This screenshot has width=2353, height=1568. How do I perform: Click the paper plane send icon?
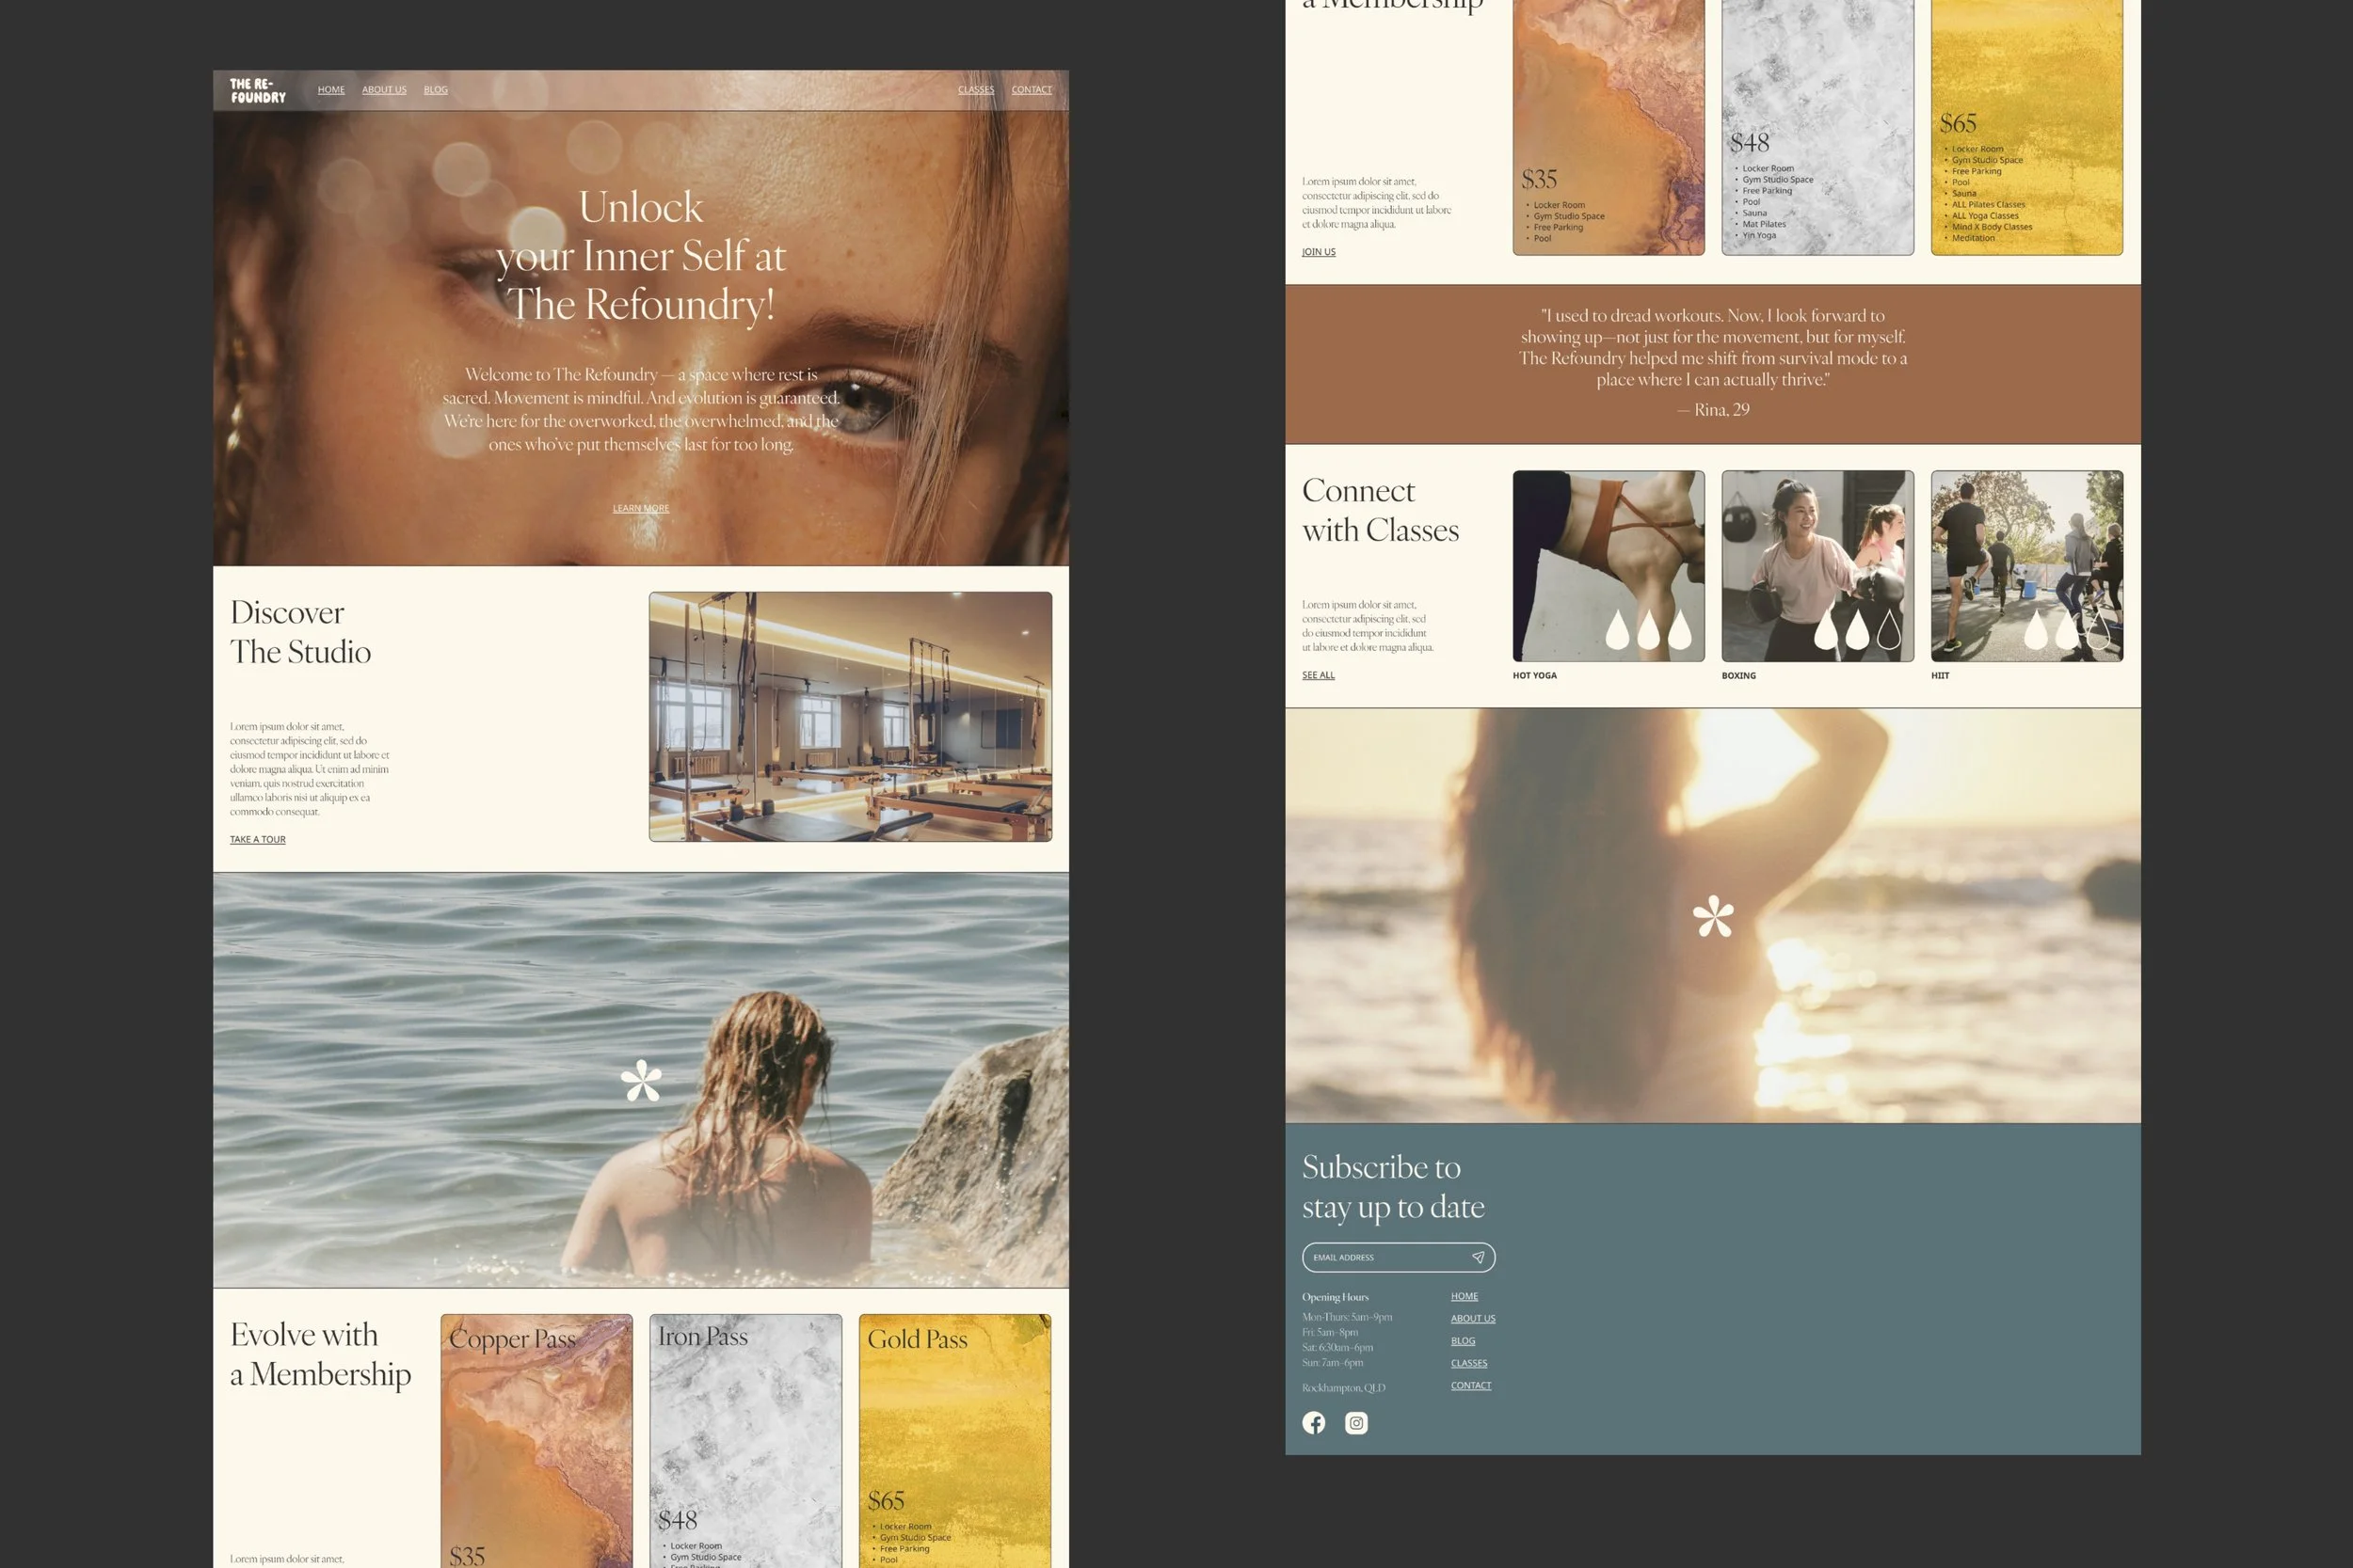(1478, 1257)
